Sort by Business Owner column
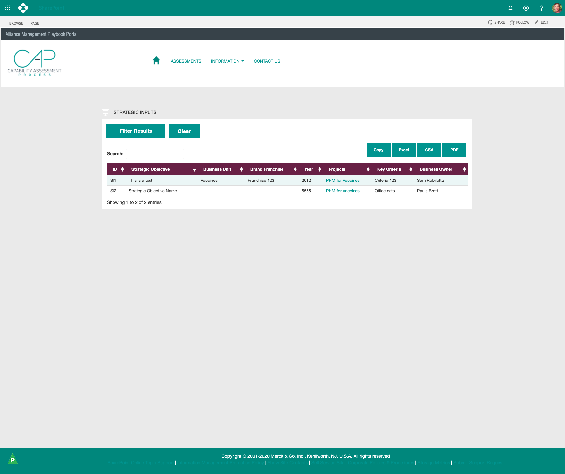 pyautogui.click(x=442, y=169)
